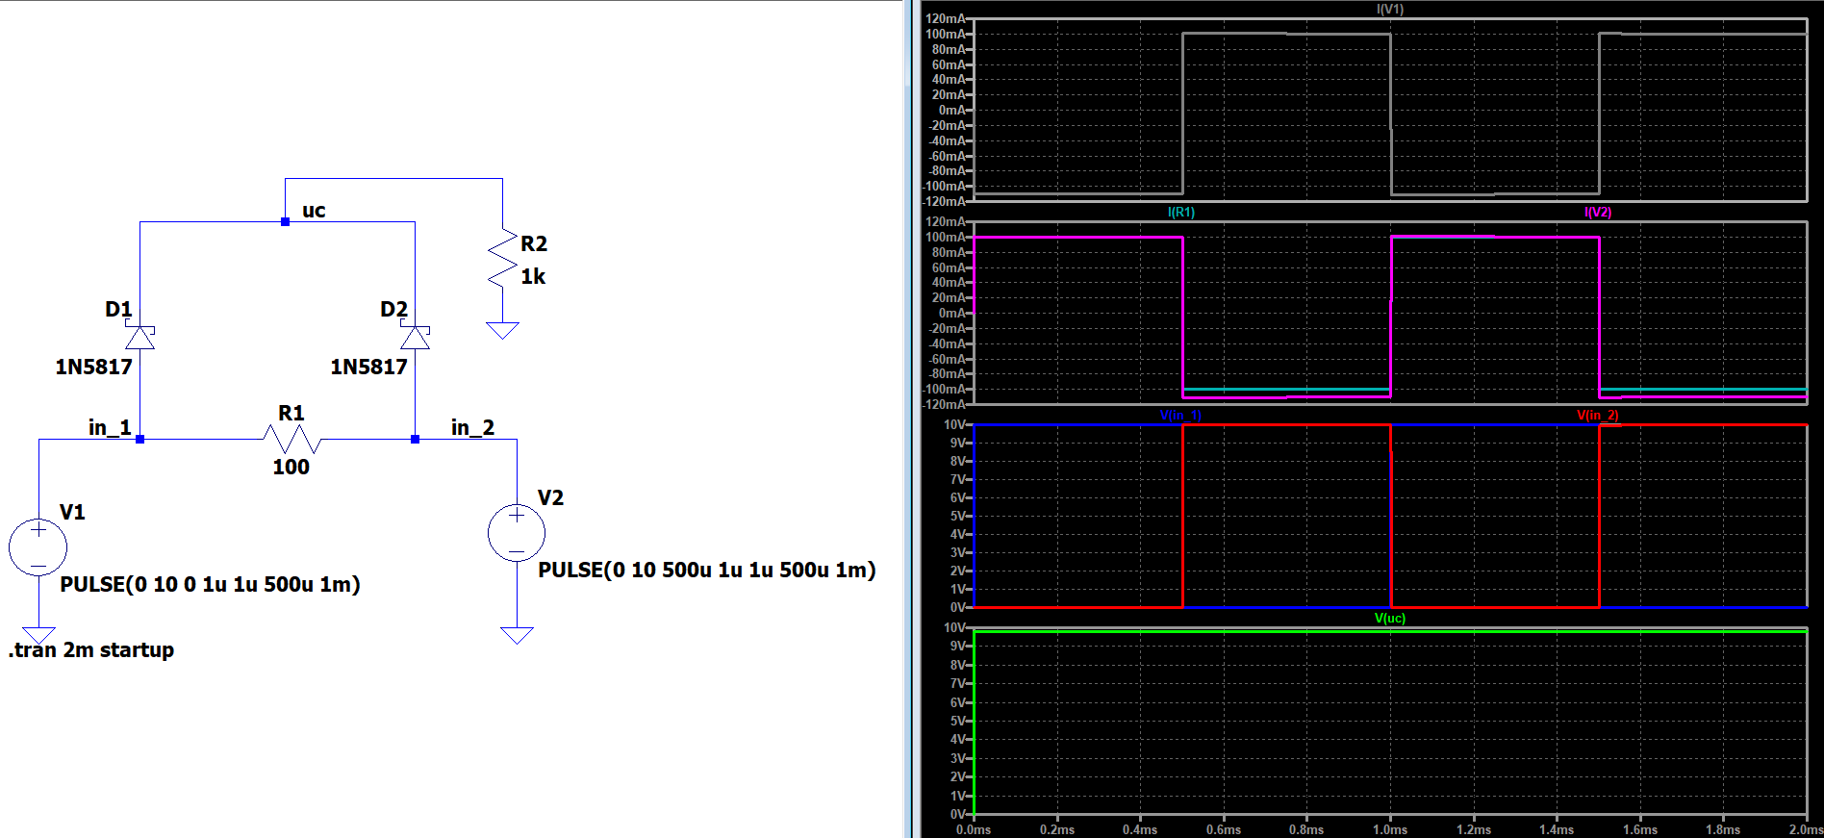Viewport: 1824px width, 838px height.
Task: Click the "0.4ms" time axis label
Action: point(1140,829)
